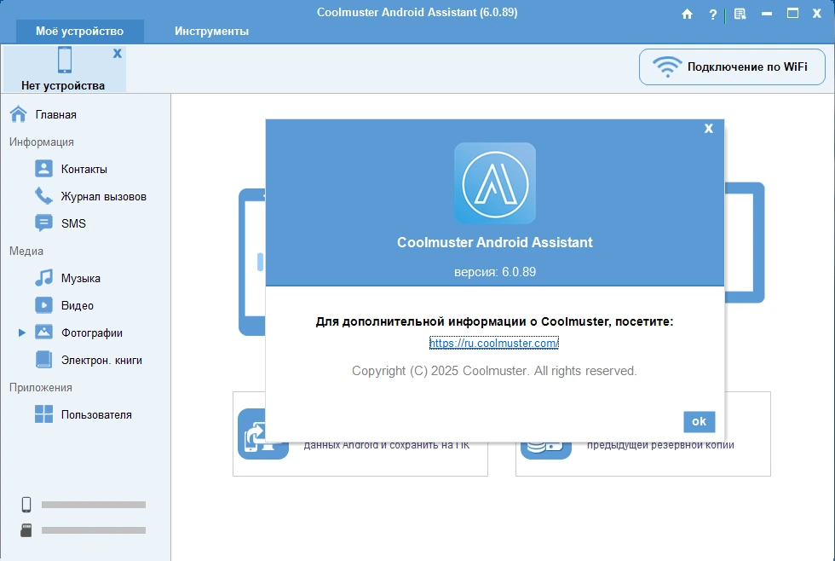Close the About dialog with X
The height and width of the screenshot is (561, 835).
point(709,129)
